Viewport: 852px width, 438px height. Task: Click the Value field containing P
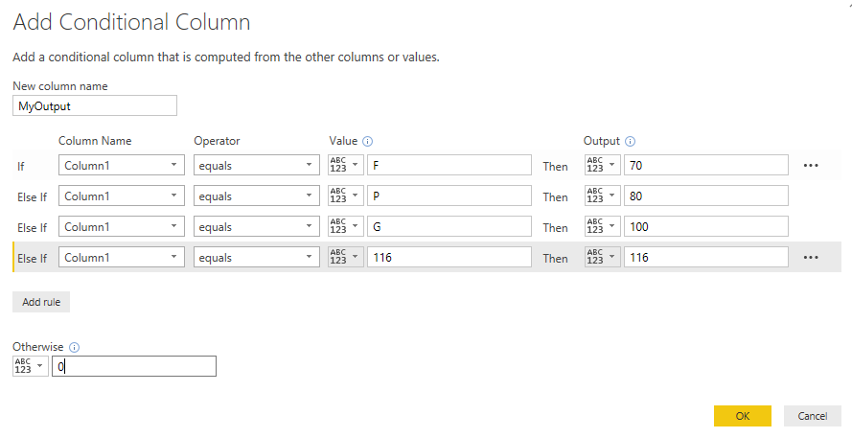coord(449,196)
